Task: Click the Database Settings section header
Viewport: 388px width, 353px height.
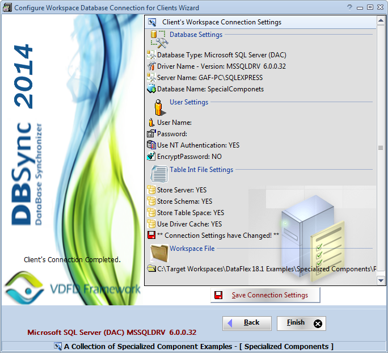Action: pyautogui.click(x=196, y=35)
